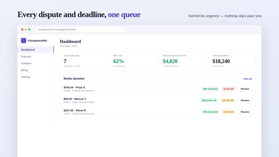The height and width of the screenshot is (157, 279).
Task: Click the 5d 12h left deadline badge
Action: tap(228, 100)
